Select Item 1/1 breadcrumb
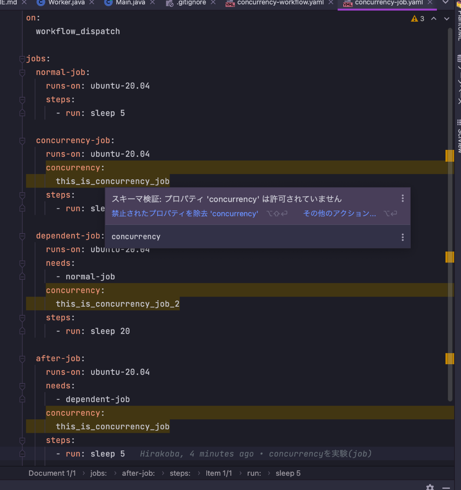Image resolution: width=461 pixels, height=490 pixels. 219,473
